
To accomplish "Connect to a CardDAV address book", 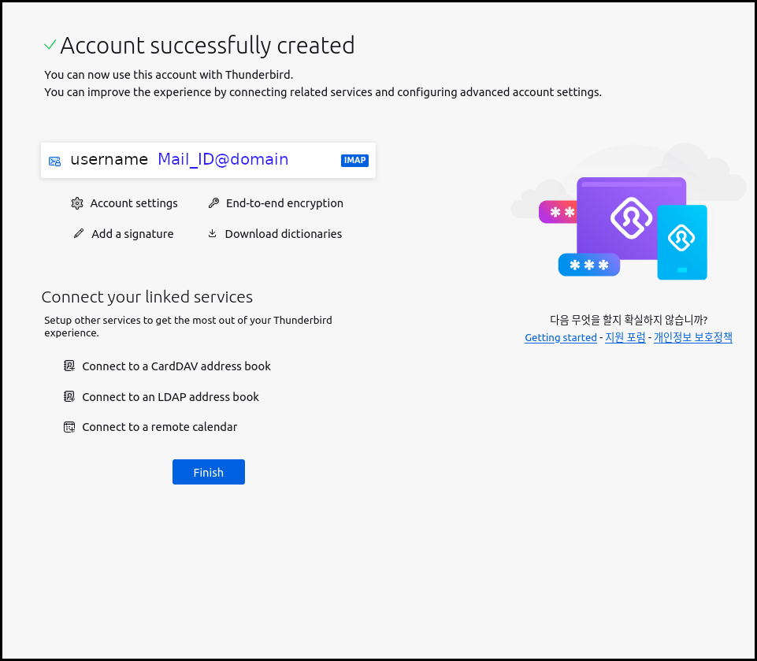I will 168,366.
